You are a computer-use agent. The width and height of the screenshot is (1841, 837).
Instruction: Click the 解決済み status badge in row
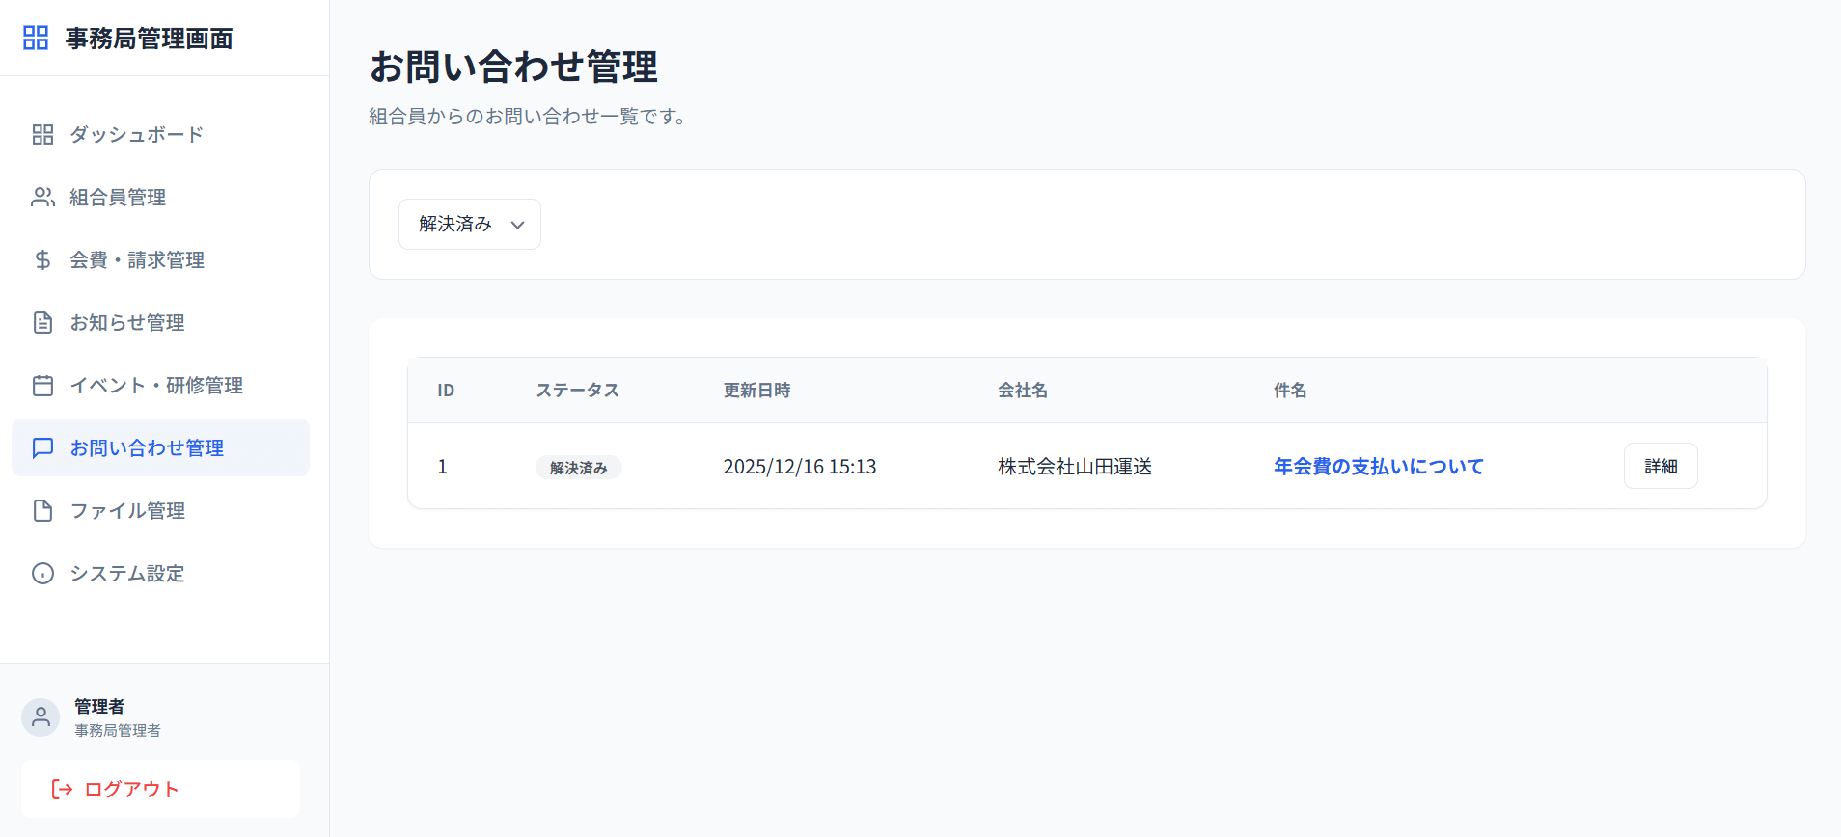(578, 468)
